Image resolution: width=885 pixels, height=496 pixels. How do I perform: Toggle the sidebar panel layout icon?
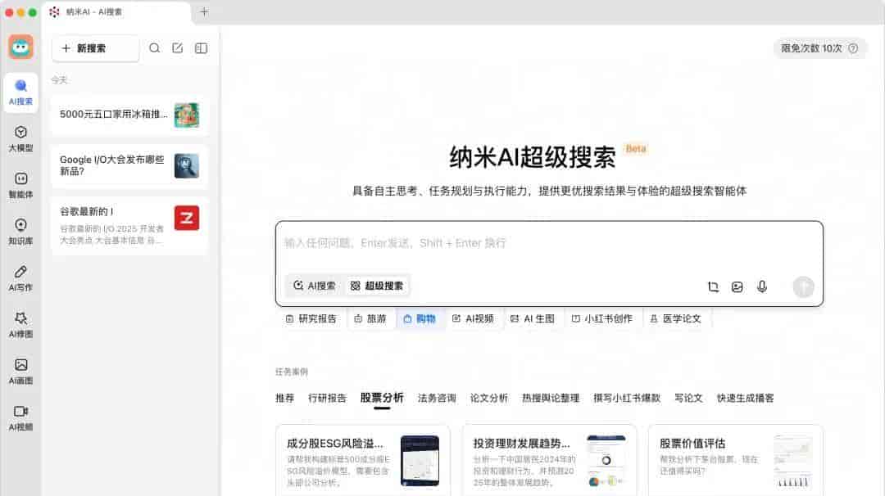(201, 48)
